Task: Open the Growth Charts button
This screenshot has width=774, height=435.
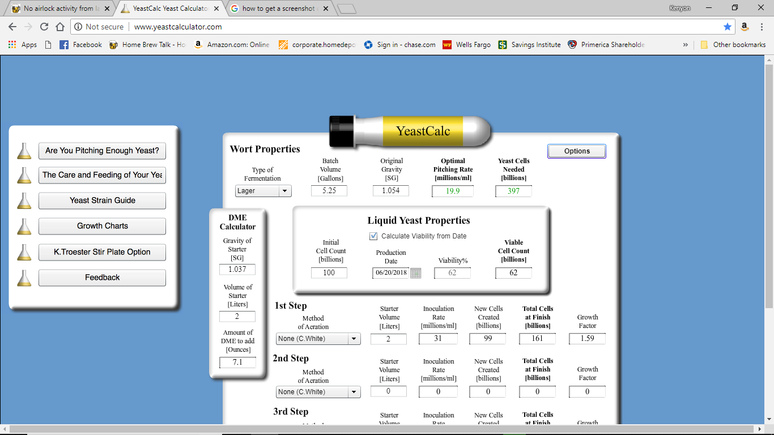Action: coord(102,226)
